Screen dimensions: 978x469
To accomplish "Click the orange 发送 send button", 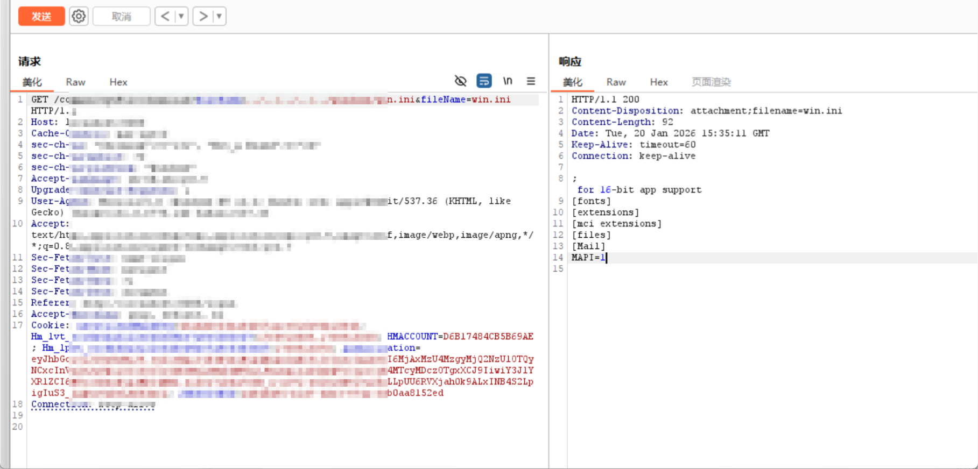I will 41,16.
